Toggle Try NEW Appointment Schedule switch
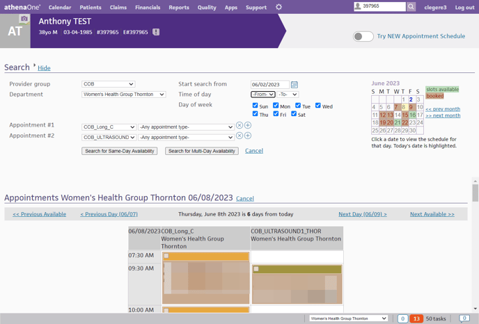Image resolution: width=479 pixels, height=324 pixels. click(363, 36)
